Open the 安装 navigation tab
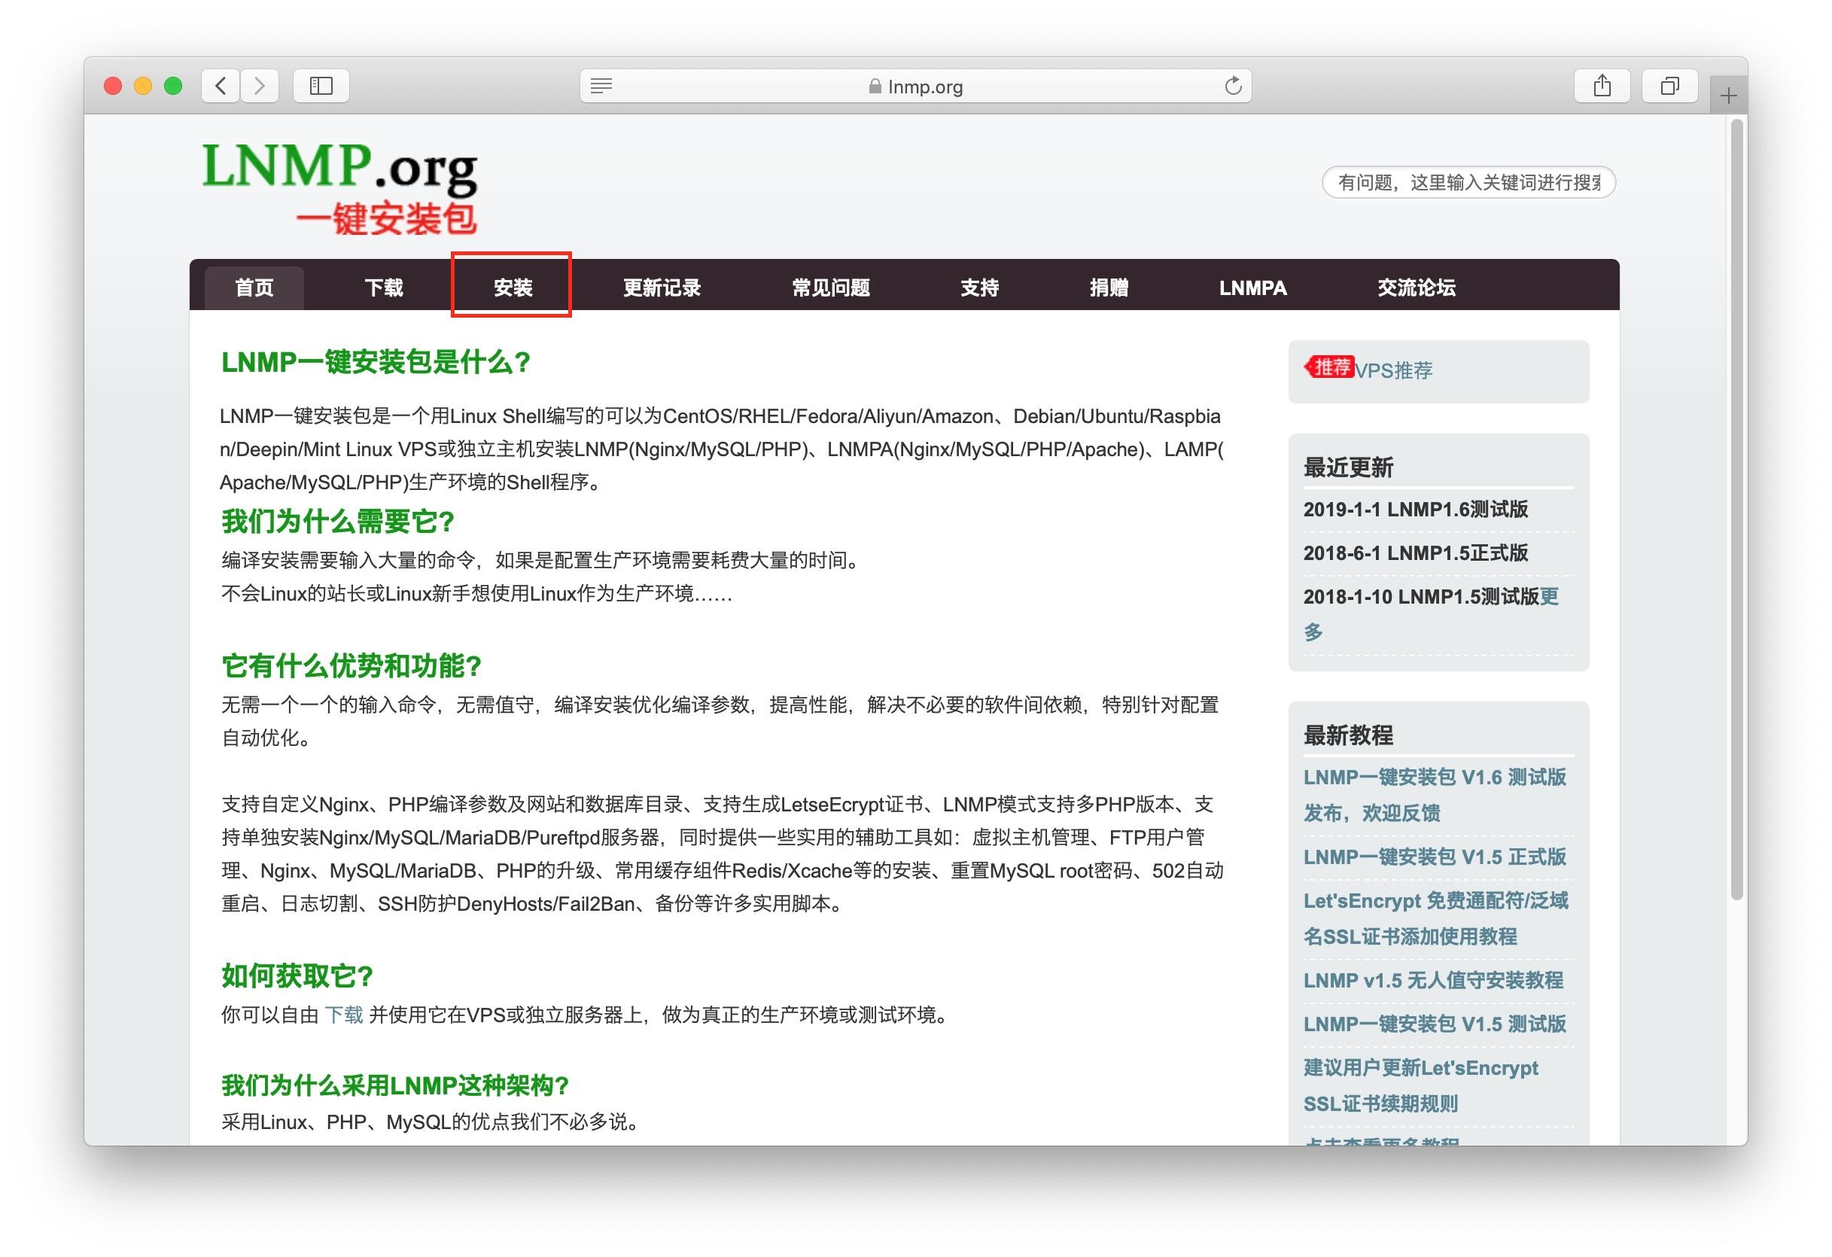 point(513,288)
